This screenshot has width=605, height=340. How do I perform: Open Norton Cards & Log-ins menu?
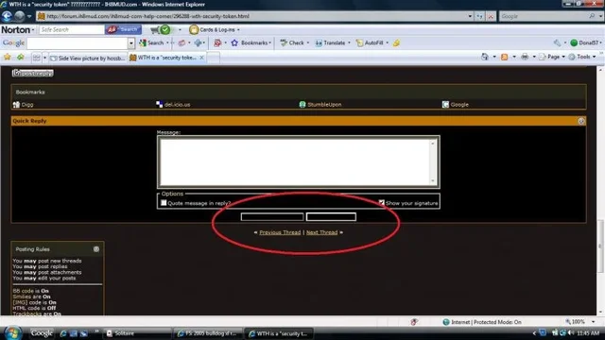(215, 29)
